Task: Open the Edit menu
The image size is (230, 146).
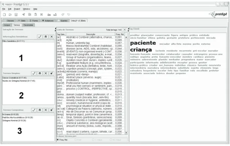Action: pos(10,9)
